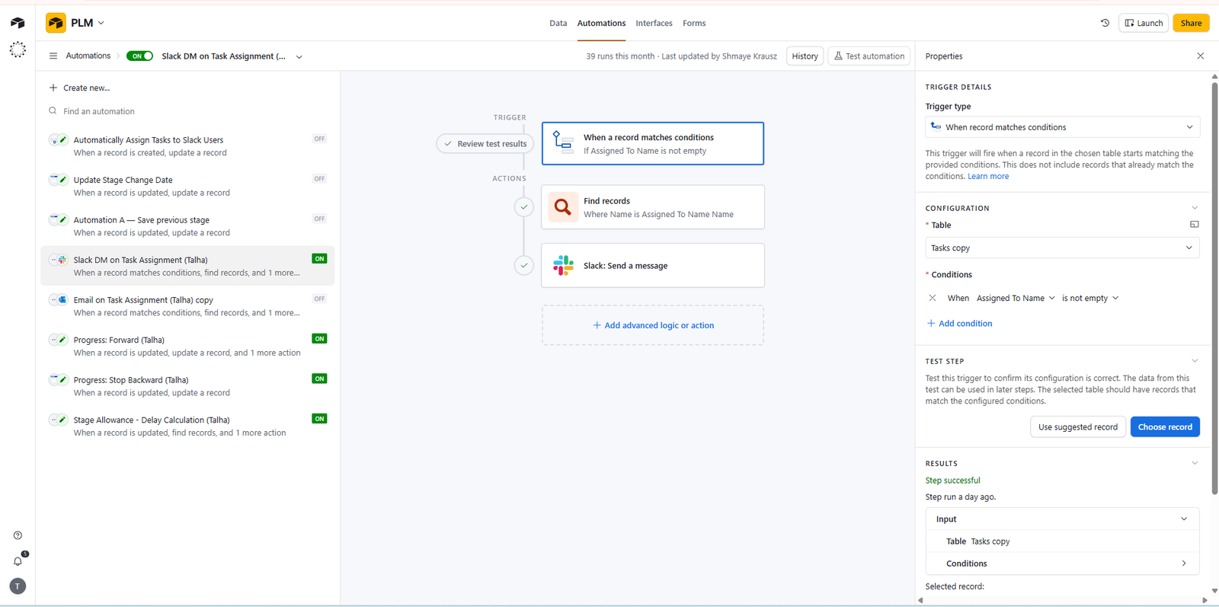
Task: Click Review test results
Action: coord(485,143)
